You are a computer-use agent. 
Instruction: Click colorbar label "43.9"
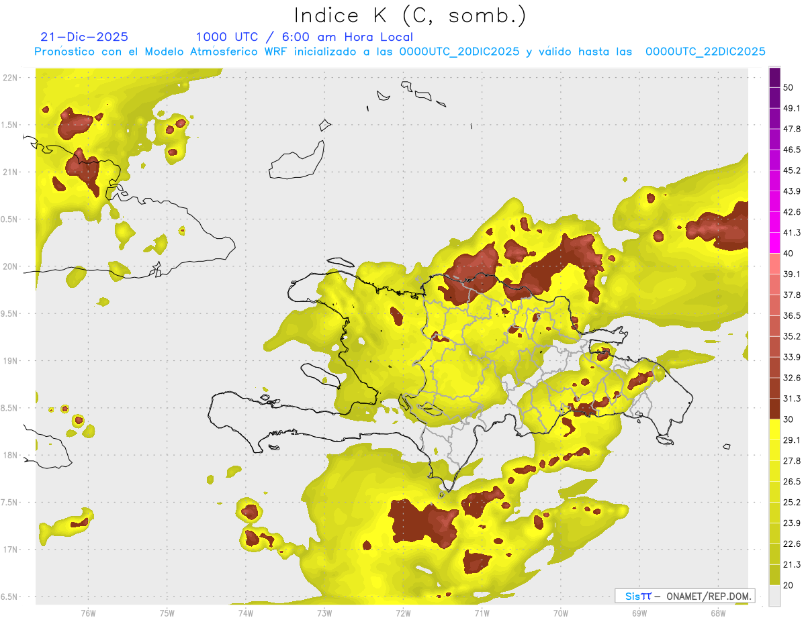792,191
